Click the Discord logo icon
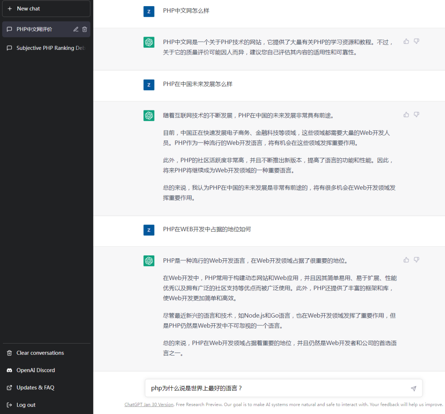This screenshot has width=445, height=414. coord(9,370)
